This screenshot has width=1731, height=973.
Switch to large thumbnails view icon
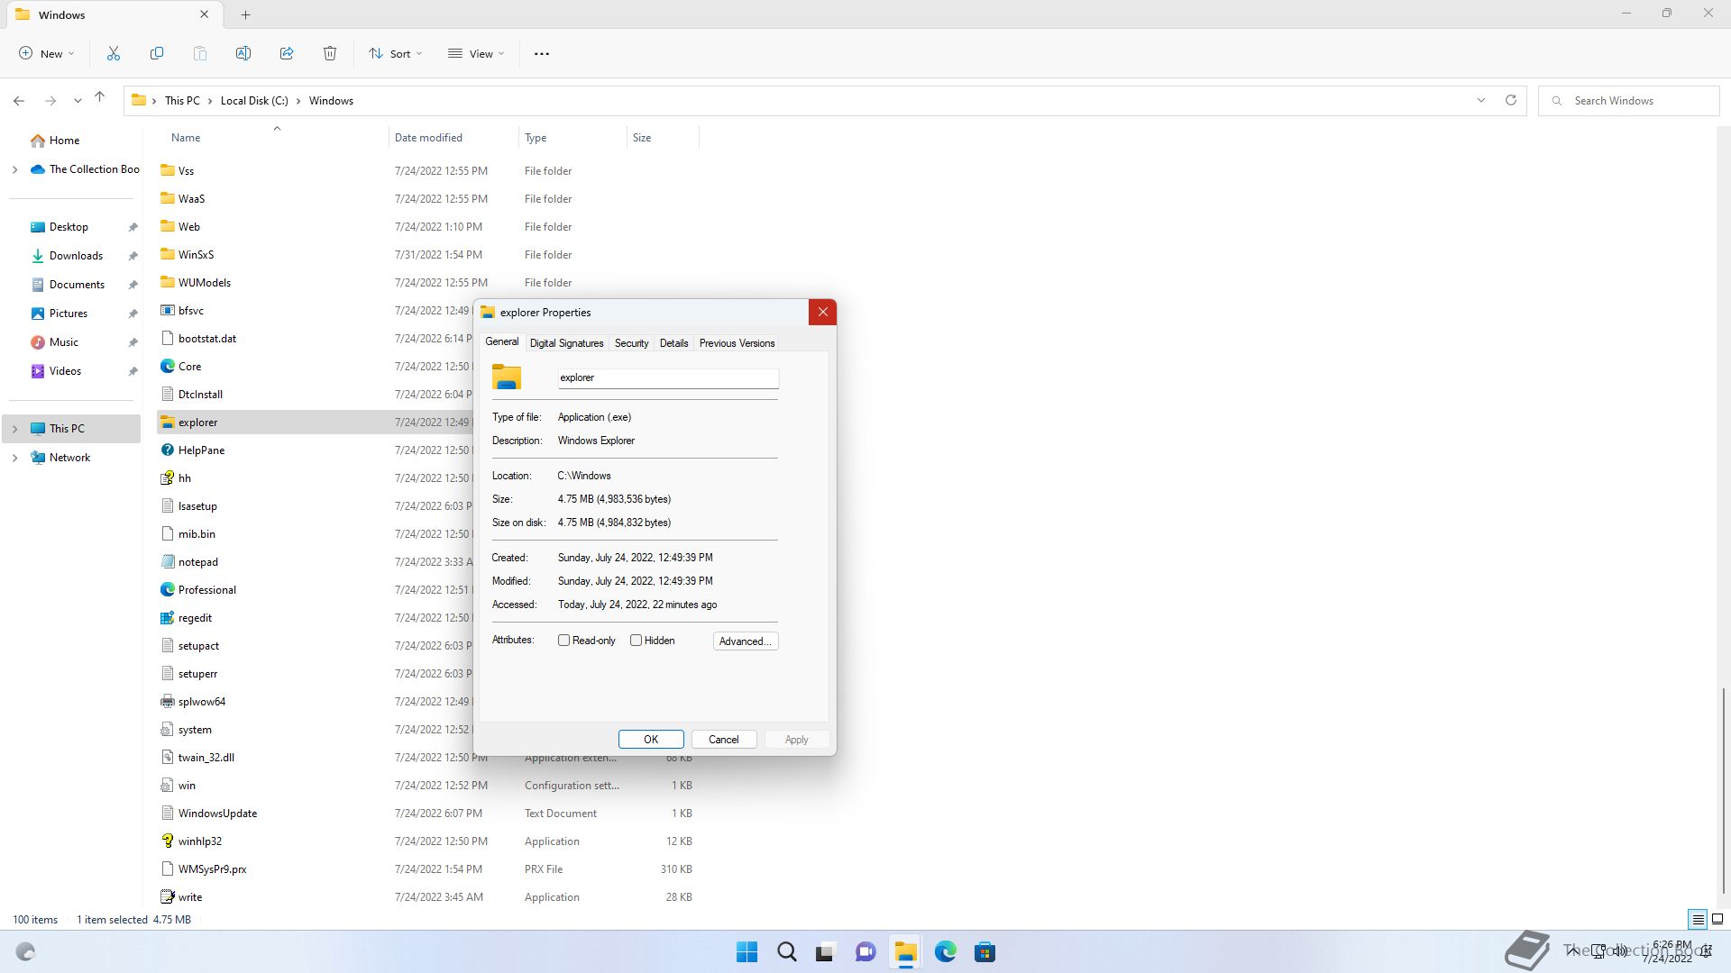[1717, 920]
